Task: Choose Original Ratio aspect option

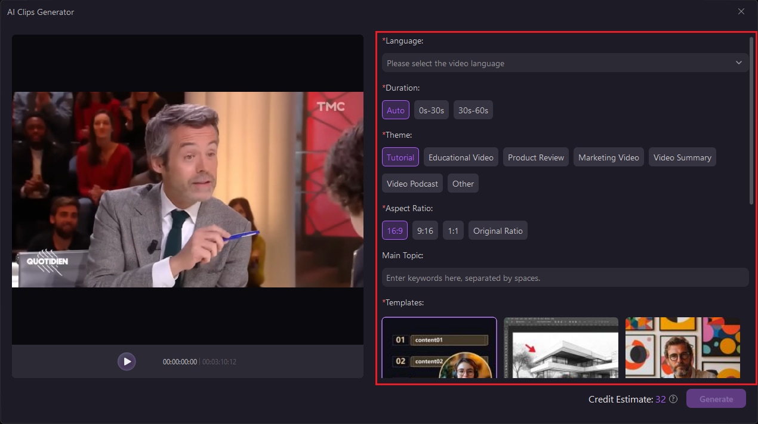Action: [x=498, y=230]
